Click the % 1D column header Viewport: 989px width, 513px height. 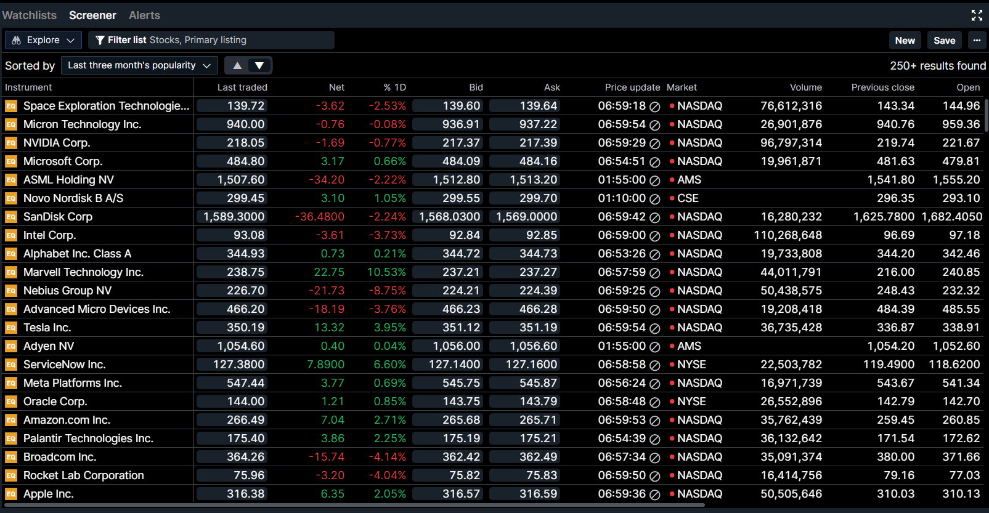(x=394, y=87)
